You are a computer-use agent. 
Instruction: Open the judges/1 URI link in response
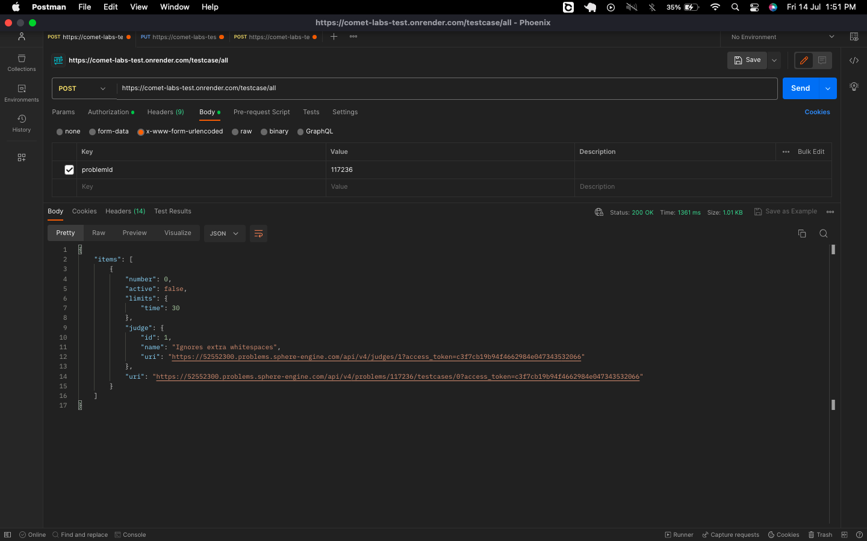376,357
